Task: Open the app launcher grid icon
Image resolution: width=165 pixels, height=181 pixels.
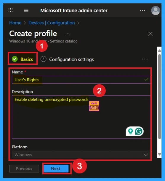Action: [10, 10]
